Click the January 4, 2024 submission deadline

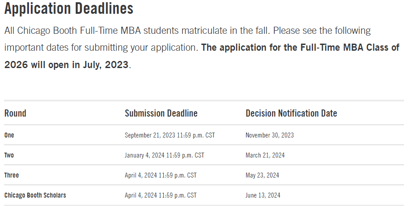click(165, 155)
